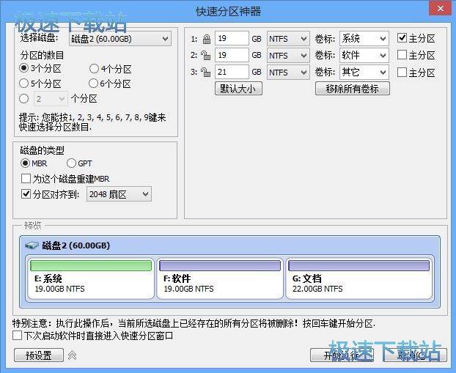
Task: Toggle 分区对齐到 checkbox
Action: point(26,194)
